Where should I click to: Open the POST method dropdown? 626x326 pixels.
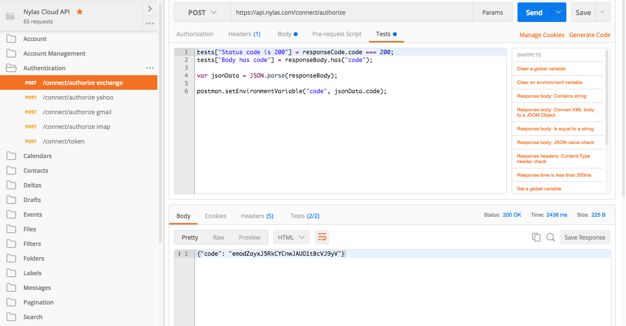click(202, 12)
